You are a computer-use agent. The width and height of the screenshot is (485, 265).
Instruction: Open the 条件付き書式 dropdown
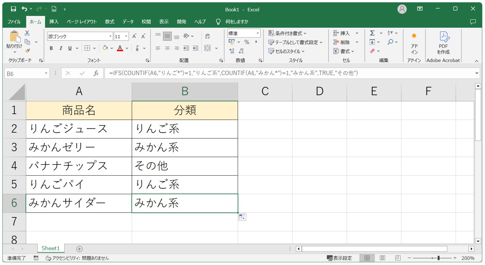click(287, 33)
